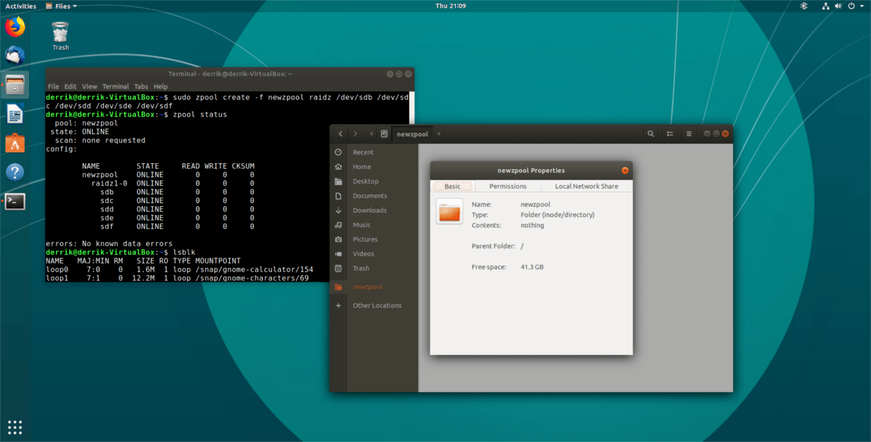
Task: Open the hamburger menu in Files window
Action: tap(689, 134)
